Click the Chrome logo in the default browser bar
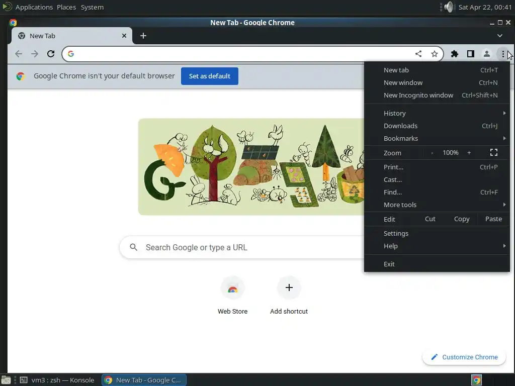 [20, 76]
